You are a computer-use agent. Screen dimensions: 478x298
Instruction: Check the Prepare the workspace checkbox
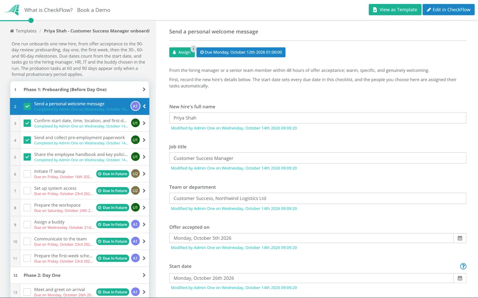coord(27,207)
